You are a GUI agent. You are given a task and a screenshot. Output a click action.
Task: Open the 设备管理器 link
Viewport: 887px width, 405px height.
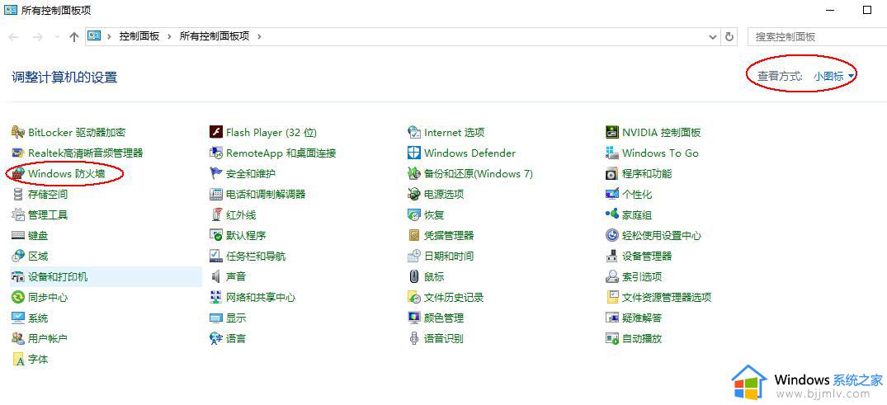point(647,257)
